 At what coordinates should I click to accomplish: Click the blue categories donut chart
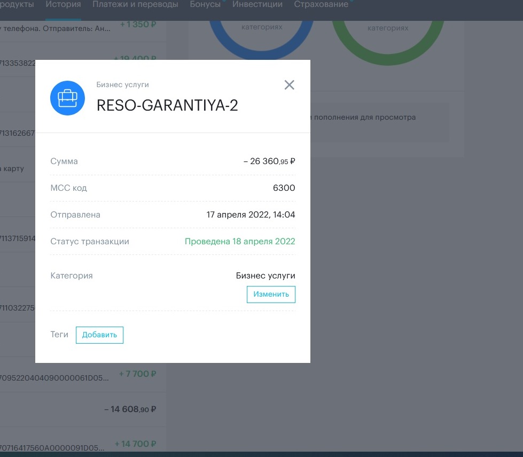coord(262,41)
